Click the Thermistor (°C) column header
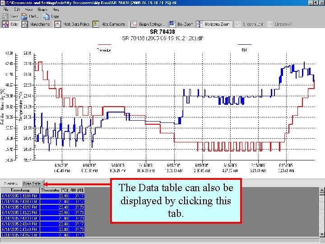This screenshot has height=244, width=325. tap(54, 190)
